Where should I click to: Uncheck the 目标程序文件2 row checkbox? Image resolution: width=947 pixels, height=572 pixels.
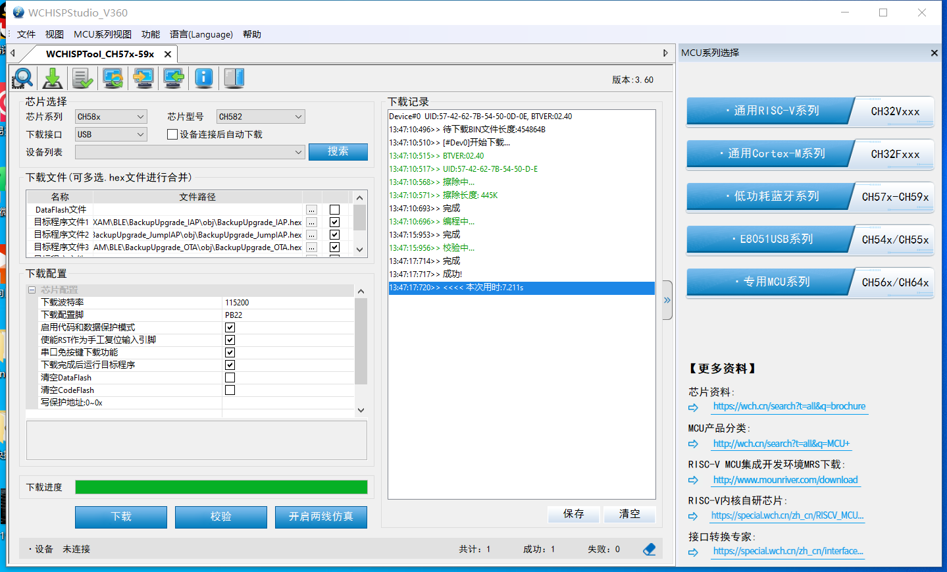(x=334, y=235)
